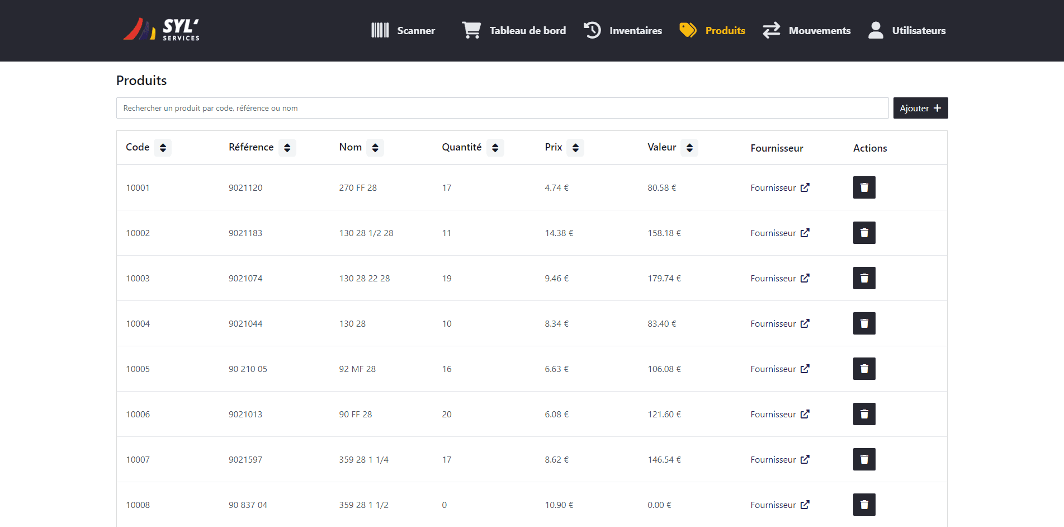This screenshot has width=1064, height=527.
Task: Sort table by Référence arrows
Action: (x=287, y=148)
